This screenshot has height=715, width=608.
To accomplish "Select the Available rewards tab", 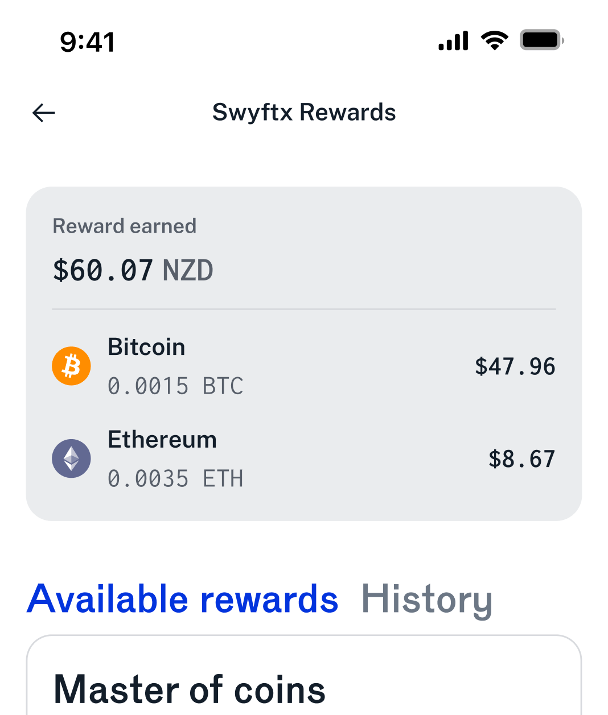I will (x=183, y=600).
